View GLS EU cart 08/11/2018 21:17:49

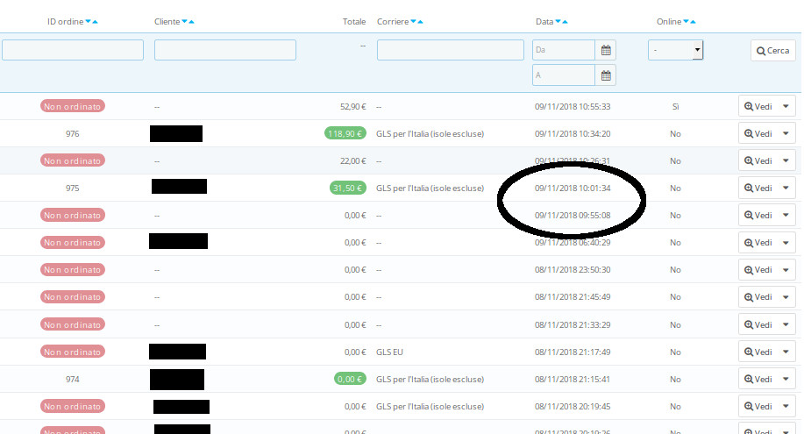coord(758,352)
